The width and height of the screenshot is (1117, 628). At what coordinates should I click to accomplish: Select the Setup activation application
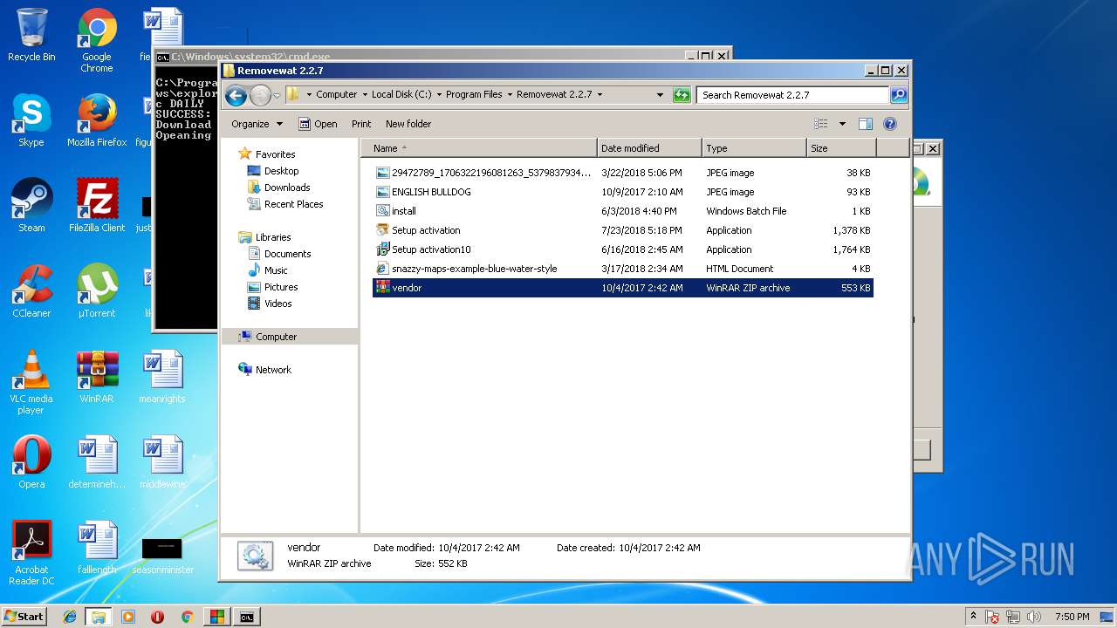(623, 230)
